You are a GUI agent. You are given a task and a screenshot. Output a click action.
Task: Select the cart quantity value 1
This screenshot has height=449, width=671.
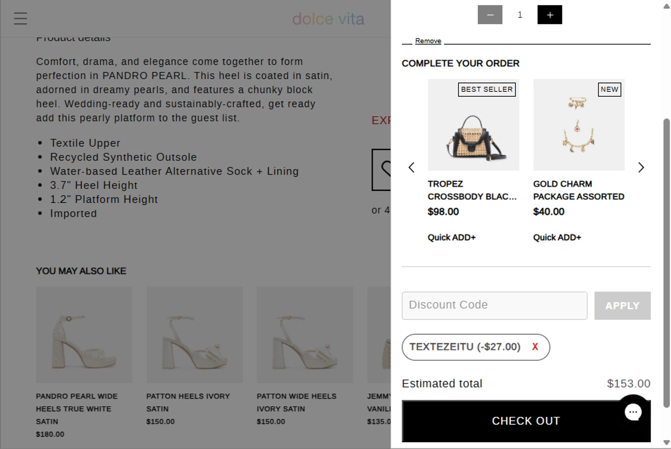coord(520,15)
